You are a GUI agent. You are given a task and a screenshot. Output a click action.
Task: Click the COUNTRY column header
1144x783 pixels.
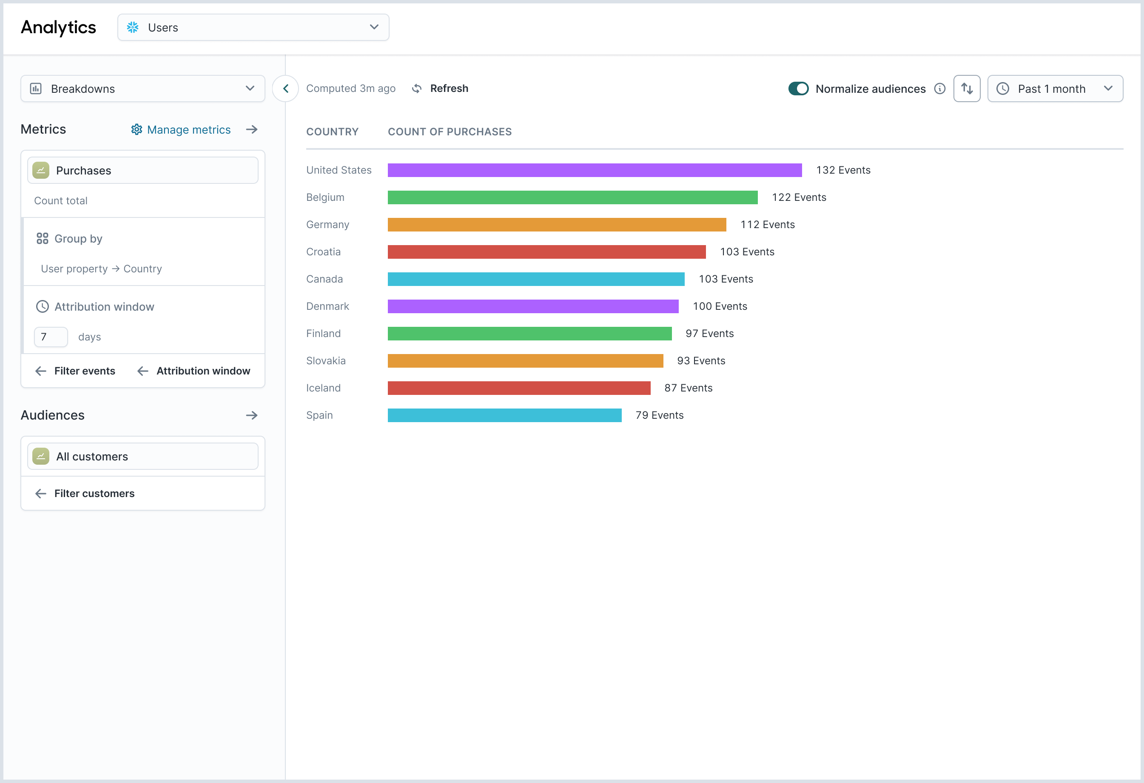332,132
